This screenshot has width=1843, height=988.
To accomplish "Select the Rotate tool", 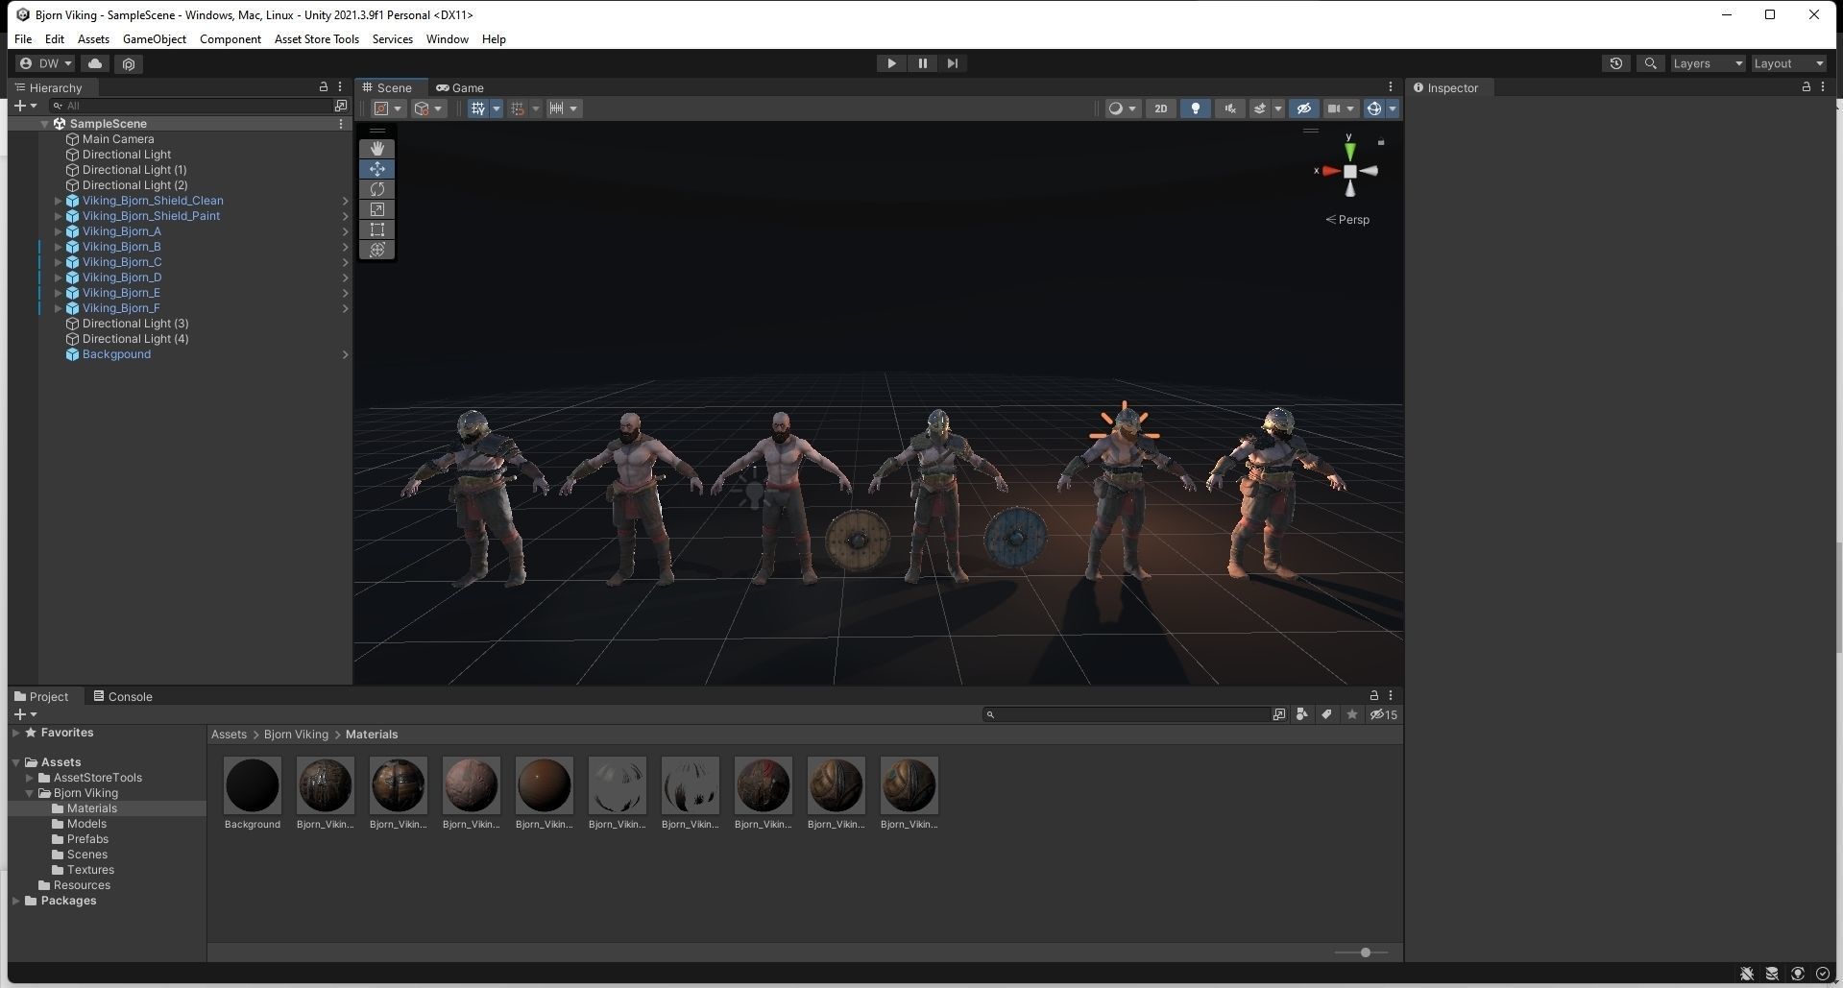I will tap(377, 189).
